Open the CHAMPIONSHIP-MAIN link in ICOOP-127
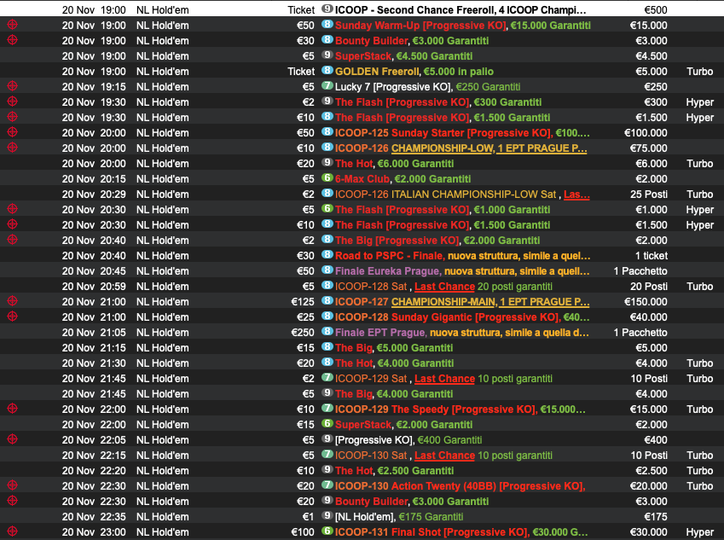 (444, 302)
